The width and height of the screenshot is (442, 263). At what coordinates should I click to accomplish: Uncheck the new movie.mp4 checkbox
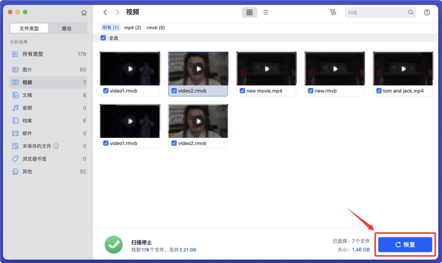point(242,91)
